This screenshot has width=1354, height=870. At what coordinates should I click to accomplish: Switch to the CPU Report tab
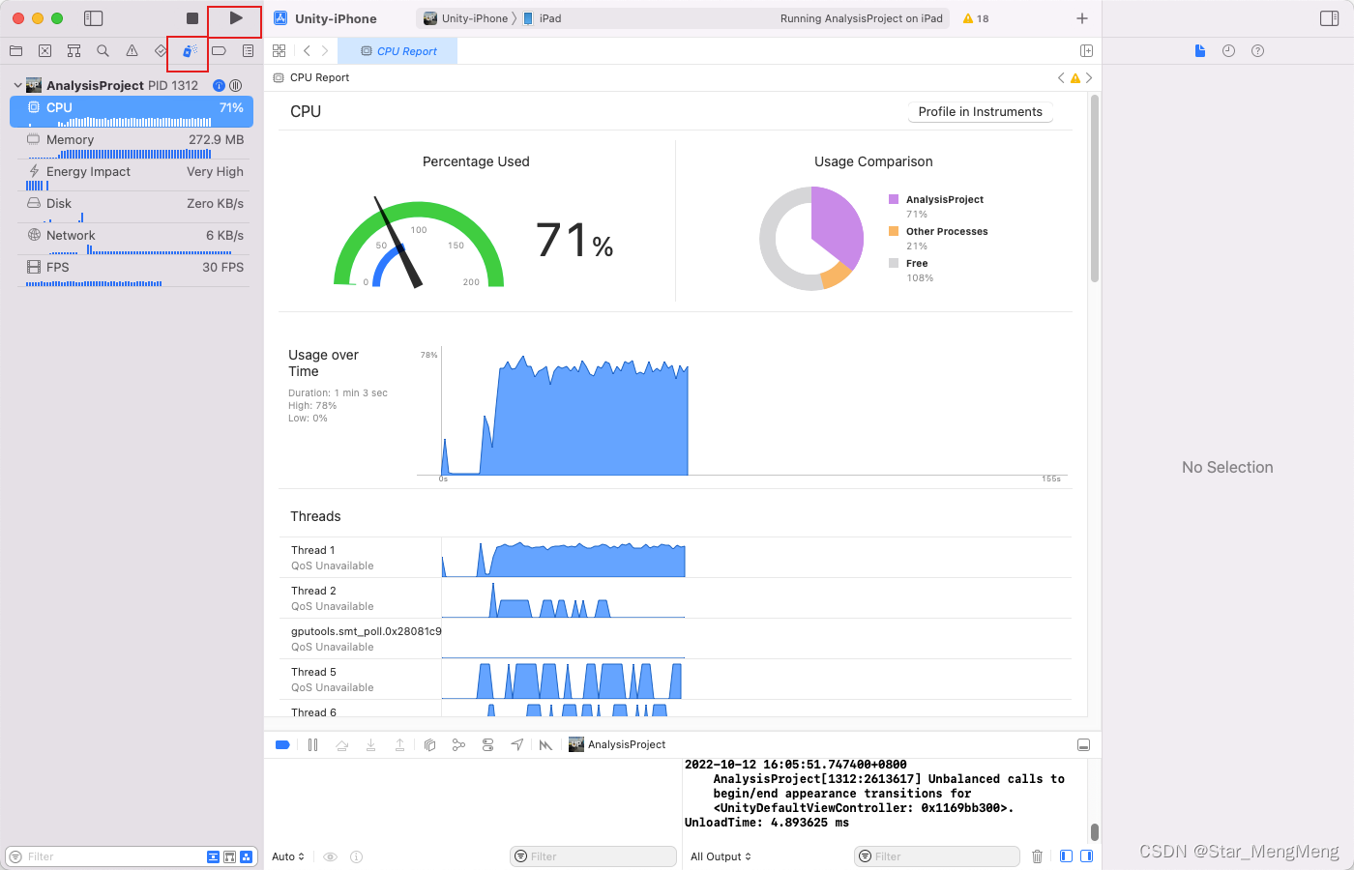[x=397, y=51]
